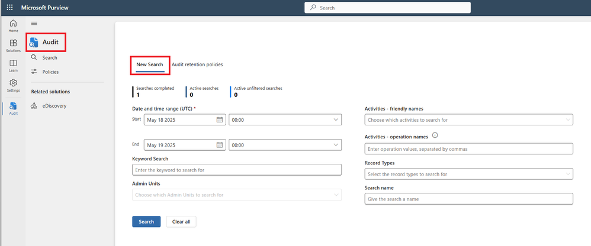Click the End date field May 19 2025

click(185, 145)
